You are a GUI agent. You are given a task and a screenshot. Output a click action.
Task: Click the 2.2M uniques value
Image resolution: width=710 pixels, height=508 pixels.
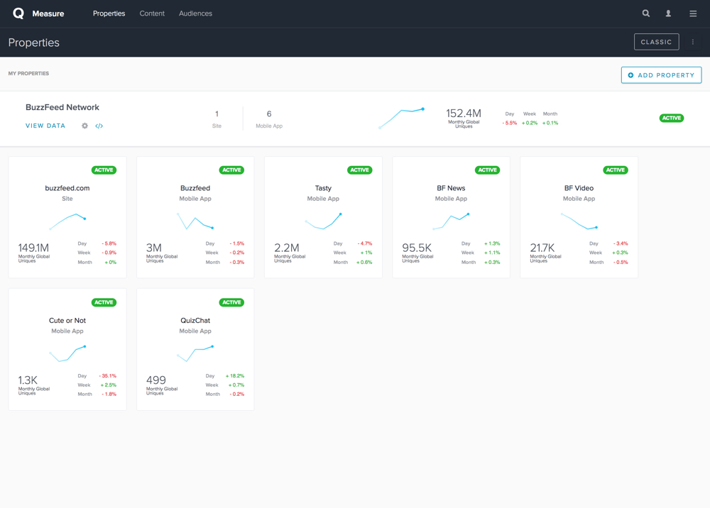click(287, 248)
